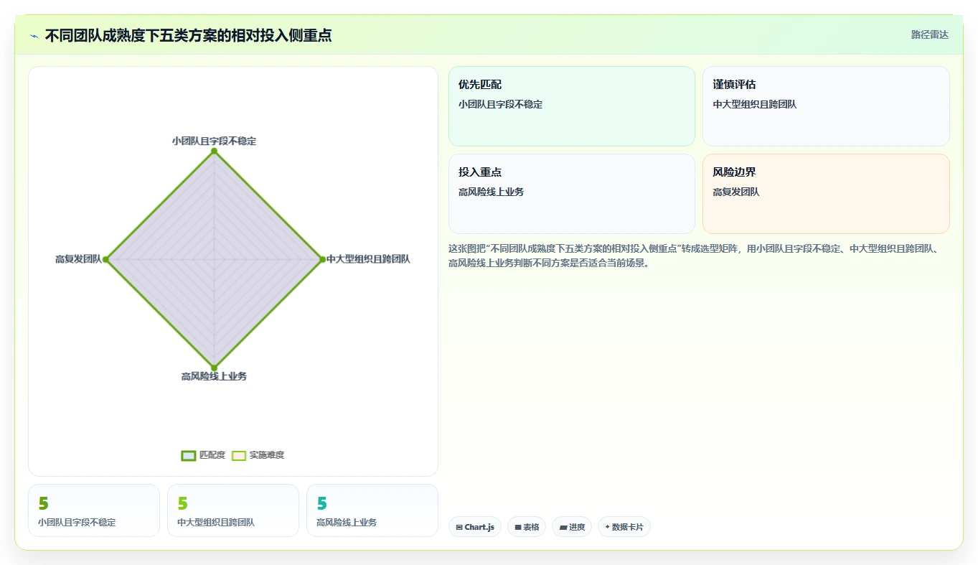Select the stat card for 高风险线上业务
978x565 pixels.
(x=372, y=510)
